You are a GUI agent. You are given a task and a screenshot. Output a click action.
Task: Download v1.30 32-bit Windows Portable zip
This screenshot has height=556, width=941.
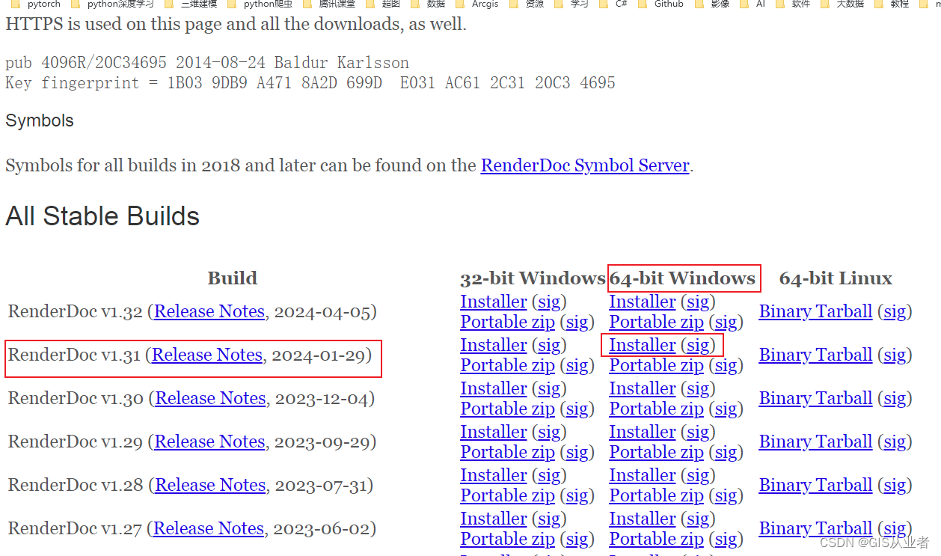pyautogui.click(x=507, y=409)
